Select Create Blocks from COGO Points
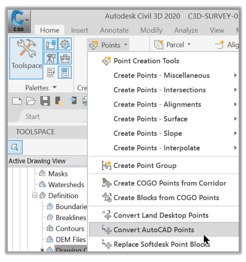 [x=164, y=198]
